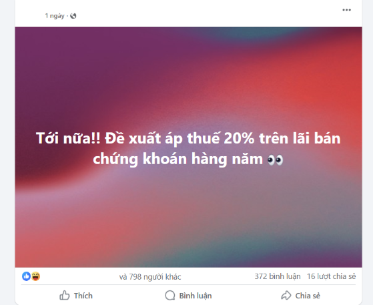Open the "372 bình luận" comments count
Image resolution: width=373 pixels, height=305 pixels.
(278, 276)
